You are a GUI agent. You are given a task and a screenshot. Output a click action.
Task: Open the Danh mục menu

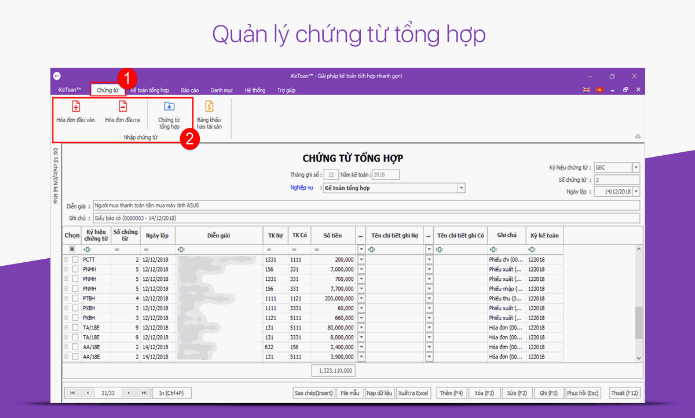[x=221, y=90]
